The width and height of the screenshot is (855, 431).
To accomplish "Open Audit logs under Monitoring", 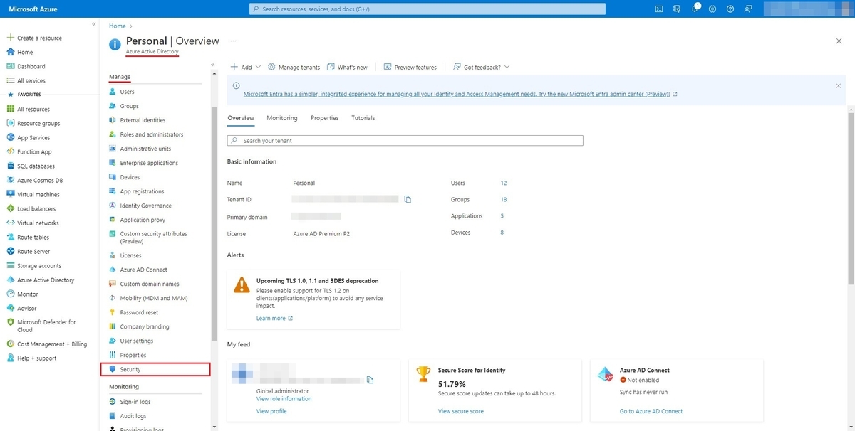I will [133, 416].
